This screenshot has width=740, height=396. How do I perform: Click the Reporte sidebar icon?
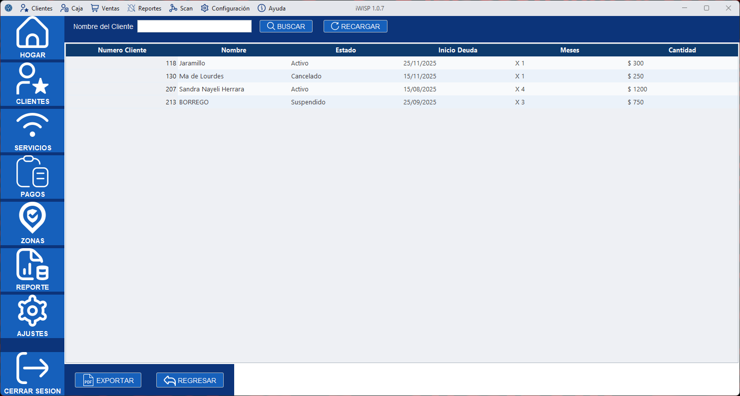[32, 270]
